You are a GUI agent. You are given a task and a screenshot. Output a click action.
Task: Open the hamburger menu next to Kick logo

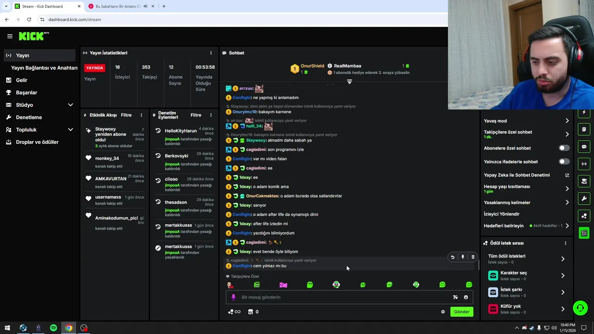(x=10, y=36)
